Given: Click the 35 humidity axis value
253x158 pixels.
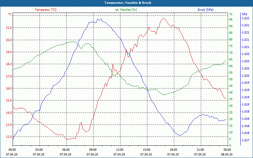Looking at the screenshot, I should (x=231, y=99).
